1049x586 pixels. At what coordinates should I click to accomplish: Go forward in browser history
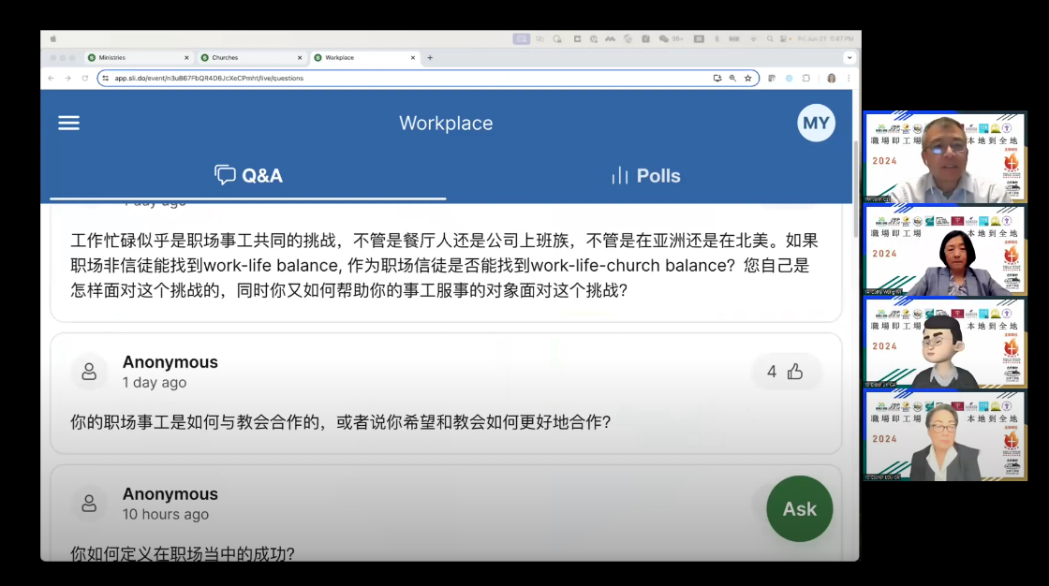point(67,79)
